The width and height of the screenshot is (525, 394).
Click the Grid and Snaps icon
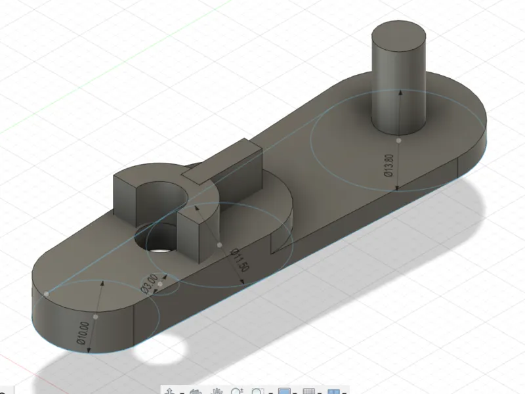point(309,391)
